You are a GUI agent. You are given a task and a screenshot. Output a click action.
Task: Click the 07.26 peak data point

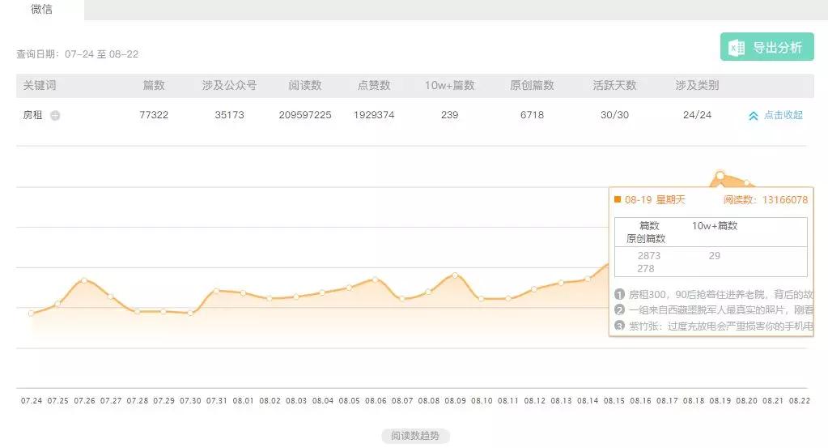tap(84, 280)
